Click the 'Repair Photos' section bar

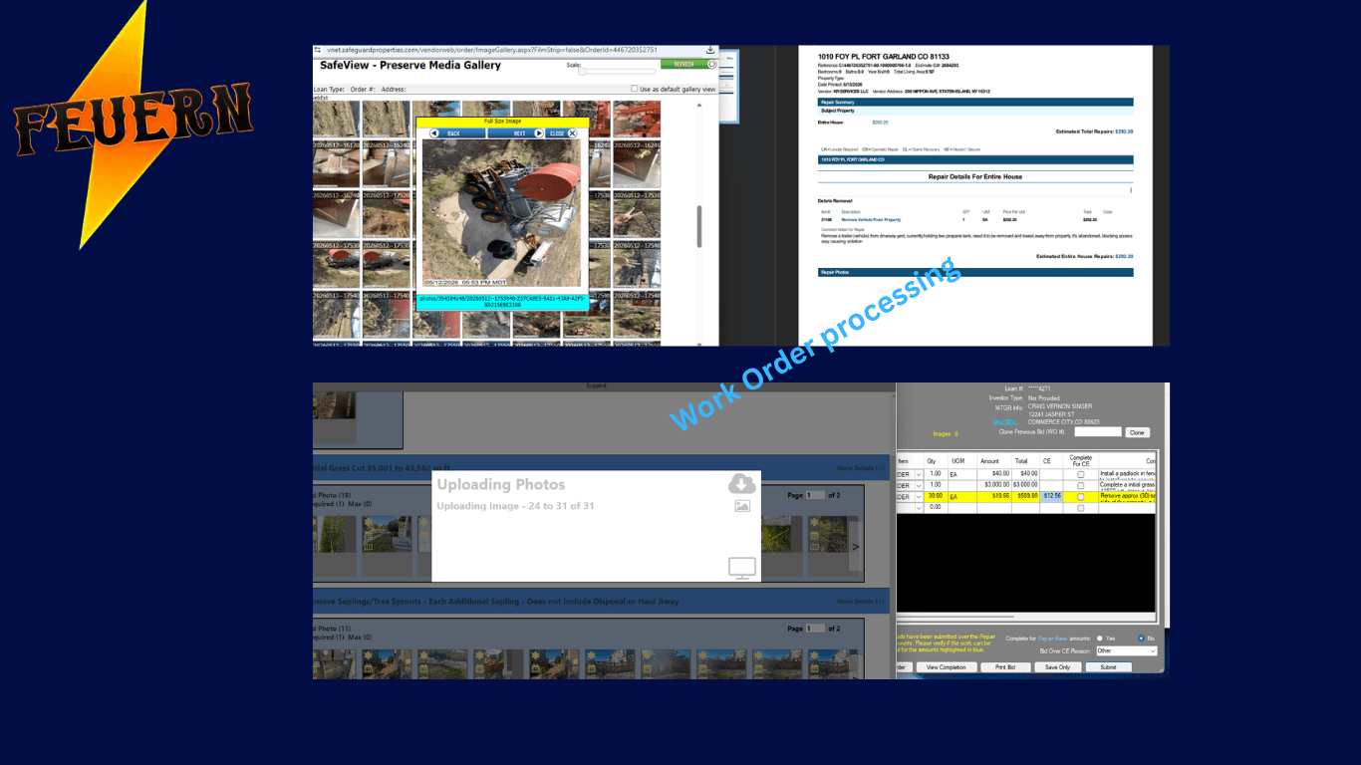[975, 272]
